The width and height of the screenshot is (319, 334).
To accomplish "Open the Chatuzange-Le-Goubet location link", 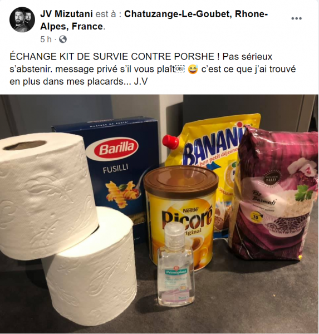I will pyautogui.click(x=154, y=20).
